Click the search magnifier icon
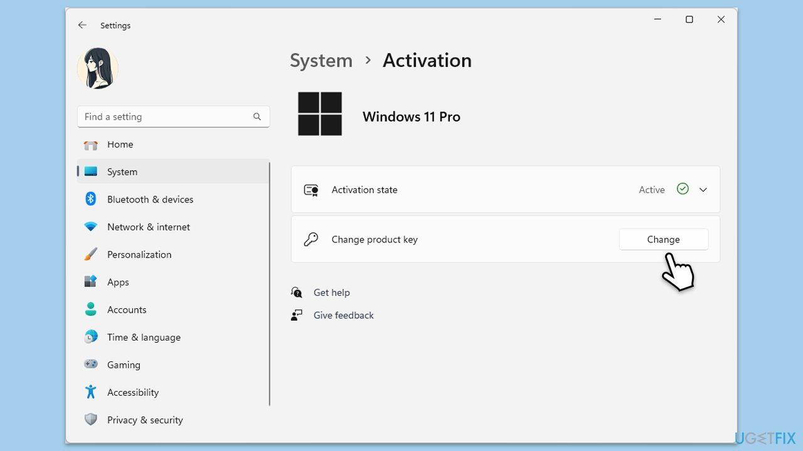 click(257, 117)
